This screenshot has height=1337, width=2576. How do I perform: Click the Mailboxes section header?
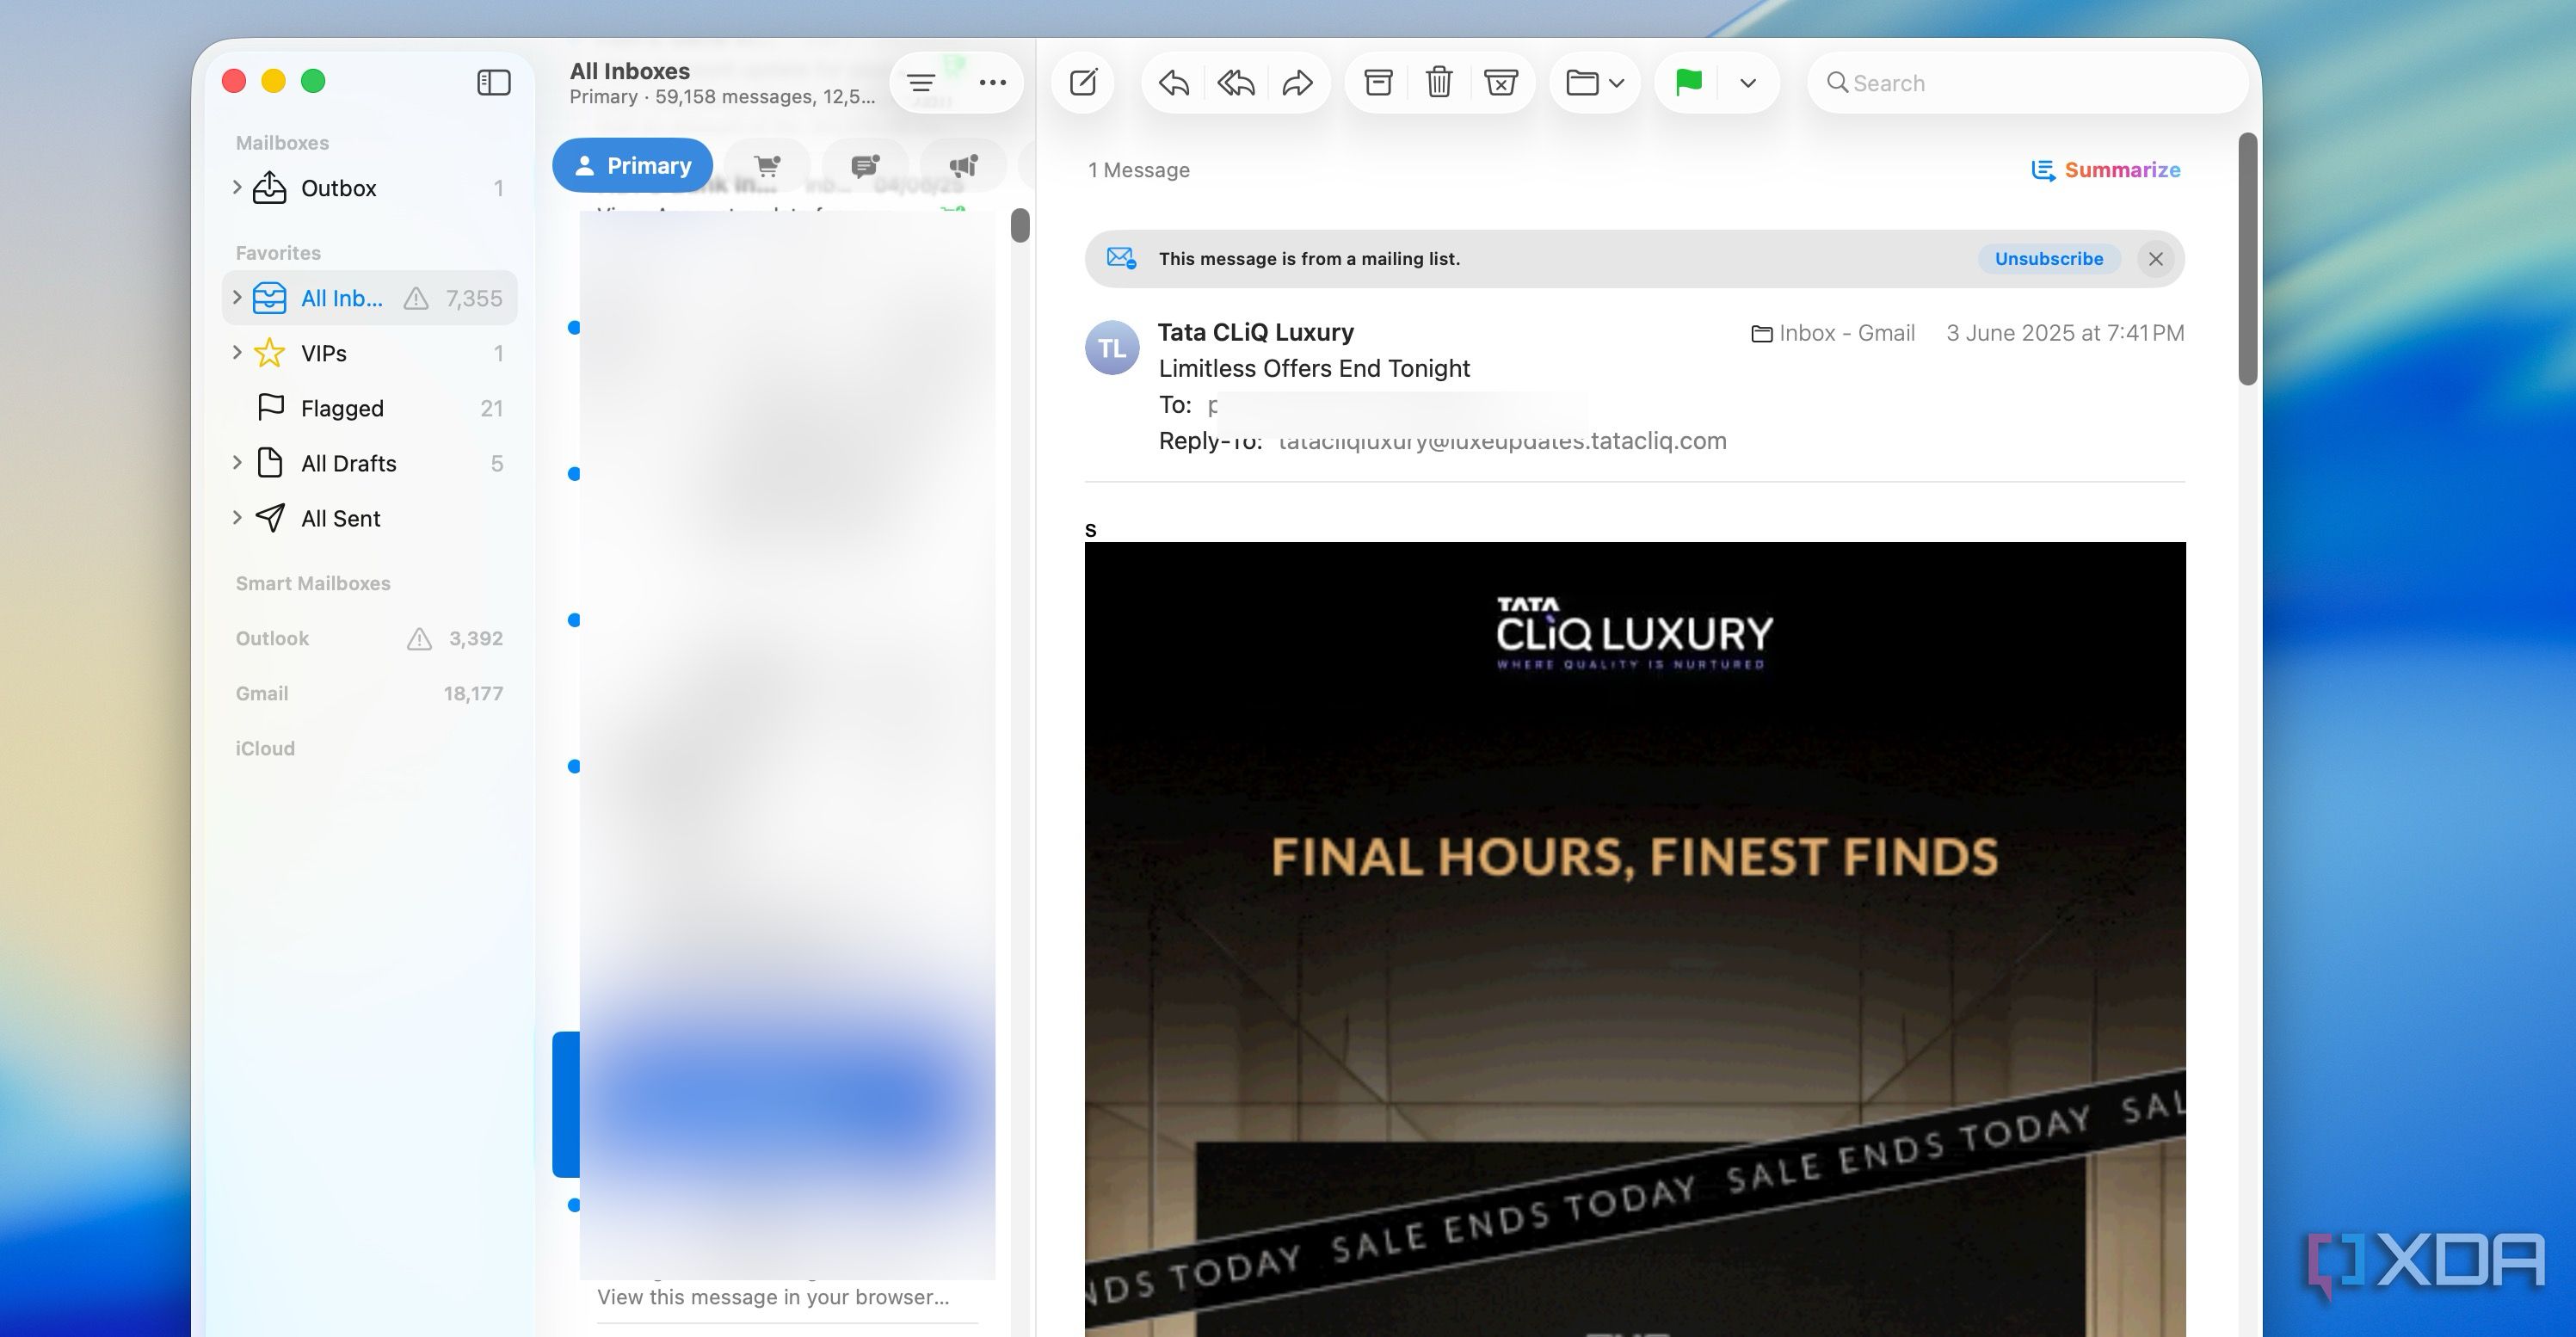pos(282,143)
